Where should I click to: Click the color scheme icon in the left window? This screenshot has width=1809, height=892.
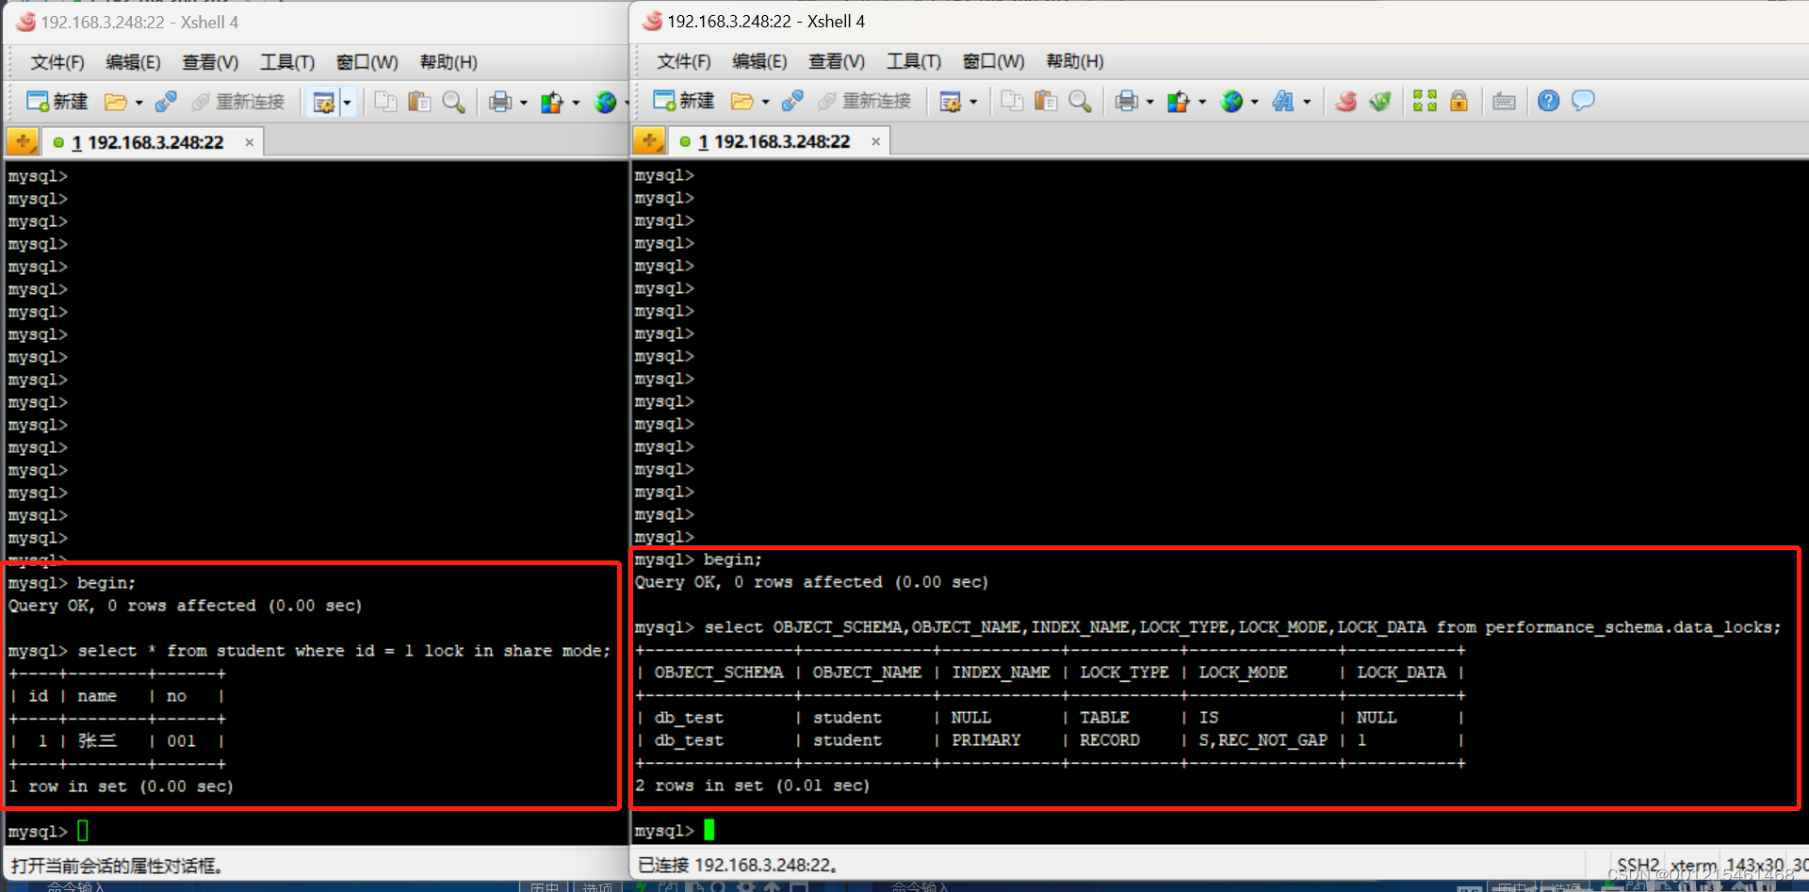pos(552,102)
